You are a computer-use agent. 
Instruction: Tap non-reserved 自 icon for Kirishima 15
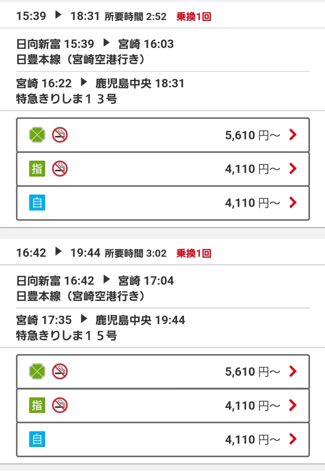pyautogui.click(x=37, y=439)
